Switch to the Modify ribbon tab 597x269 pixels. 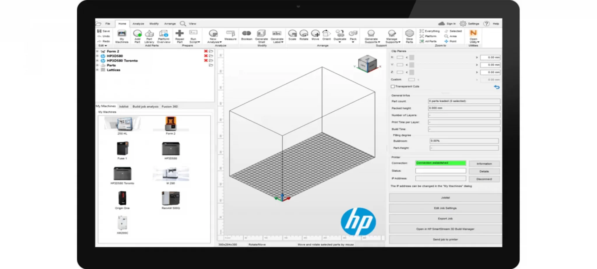(154, 24)
